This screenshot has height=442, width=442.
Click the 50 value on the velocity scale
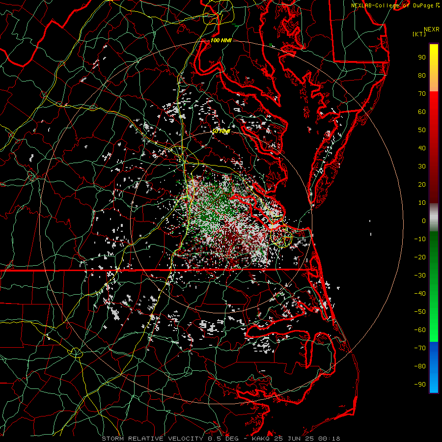coord(422,130)
